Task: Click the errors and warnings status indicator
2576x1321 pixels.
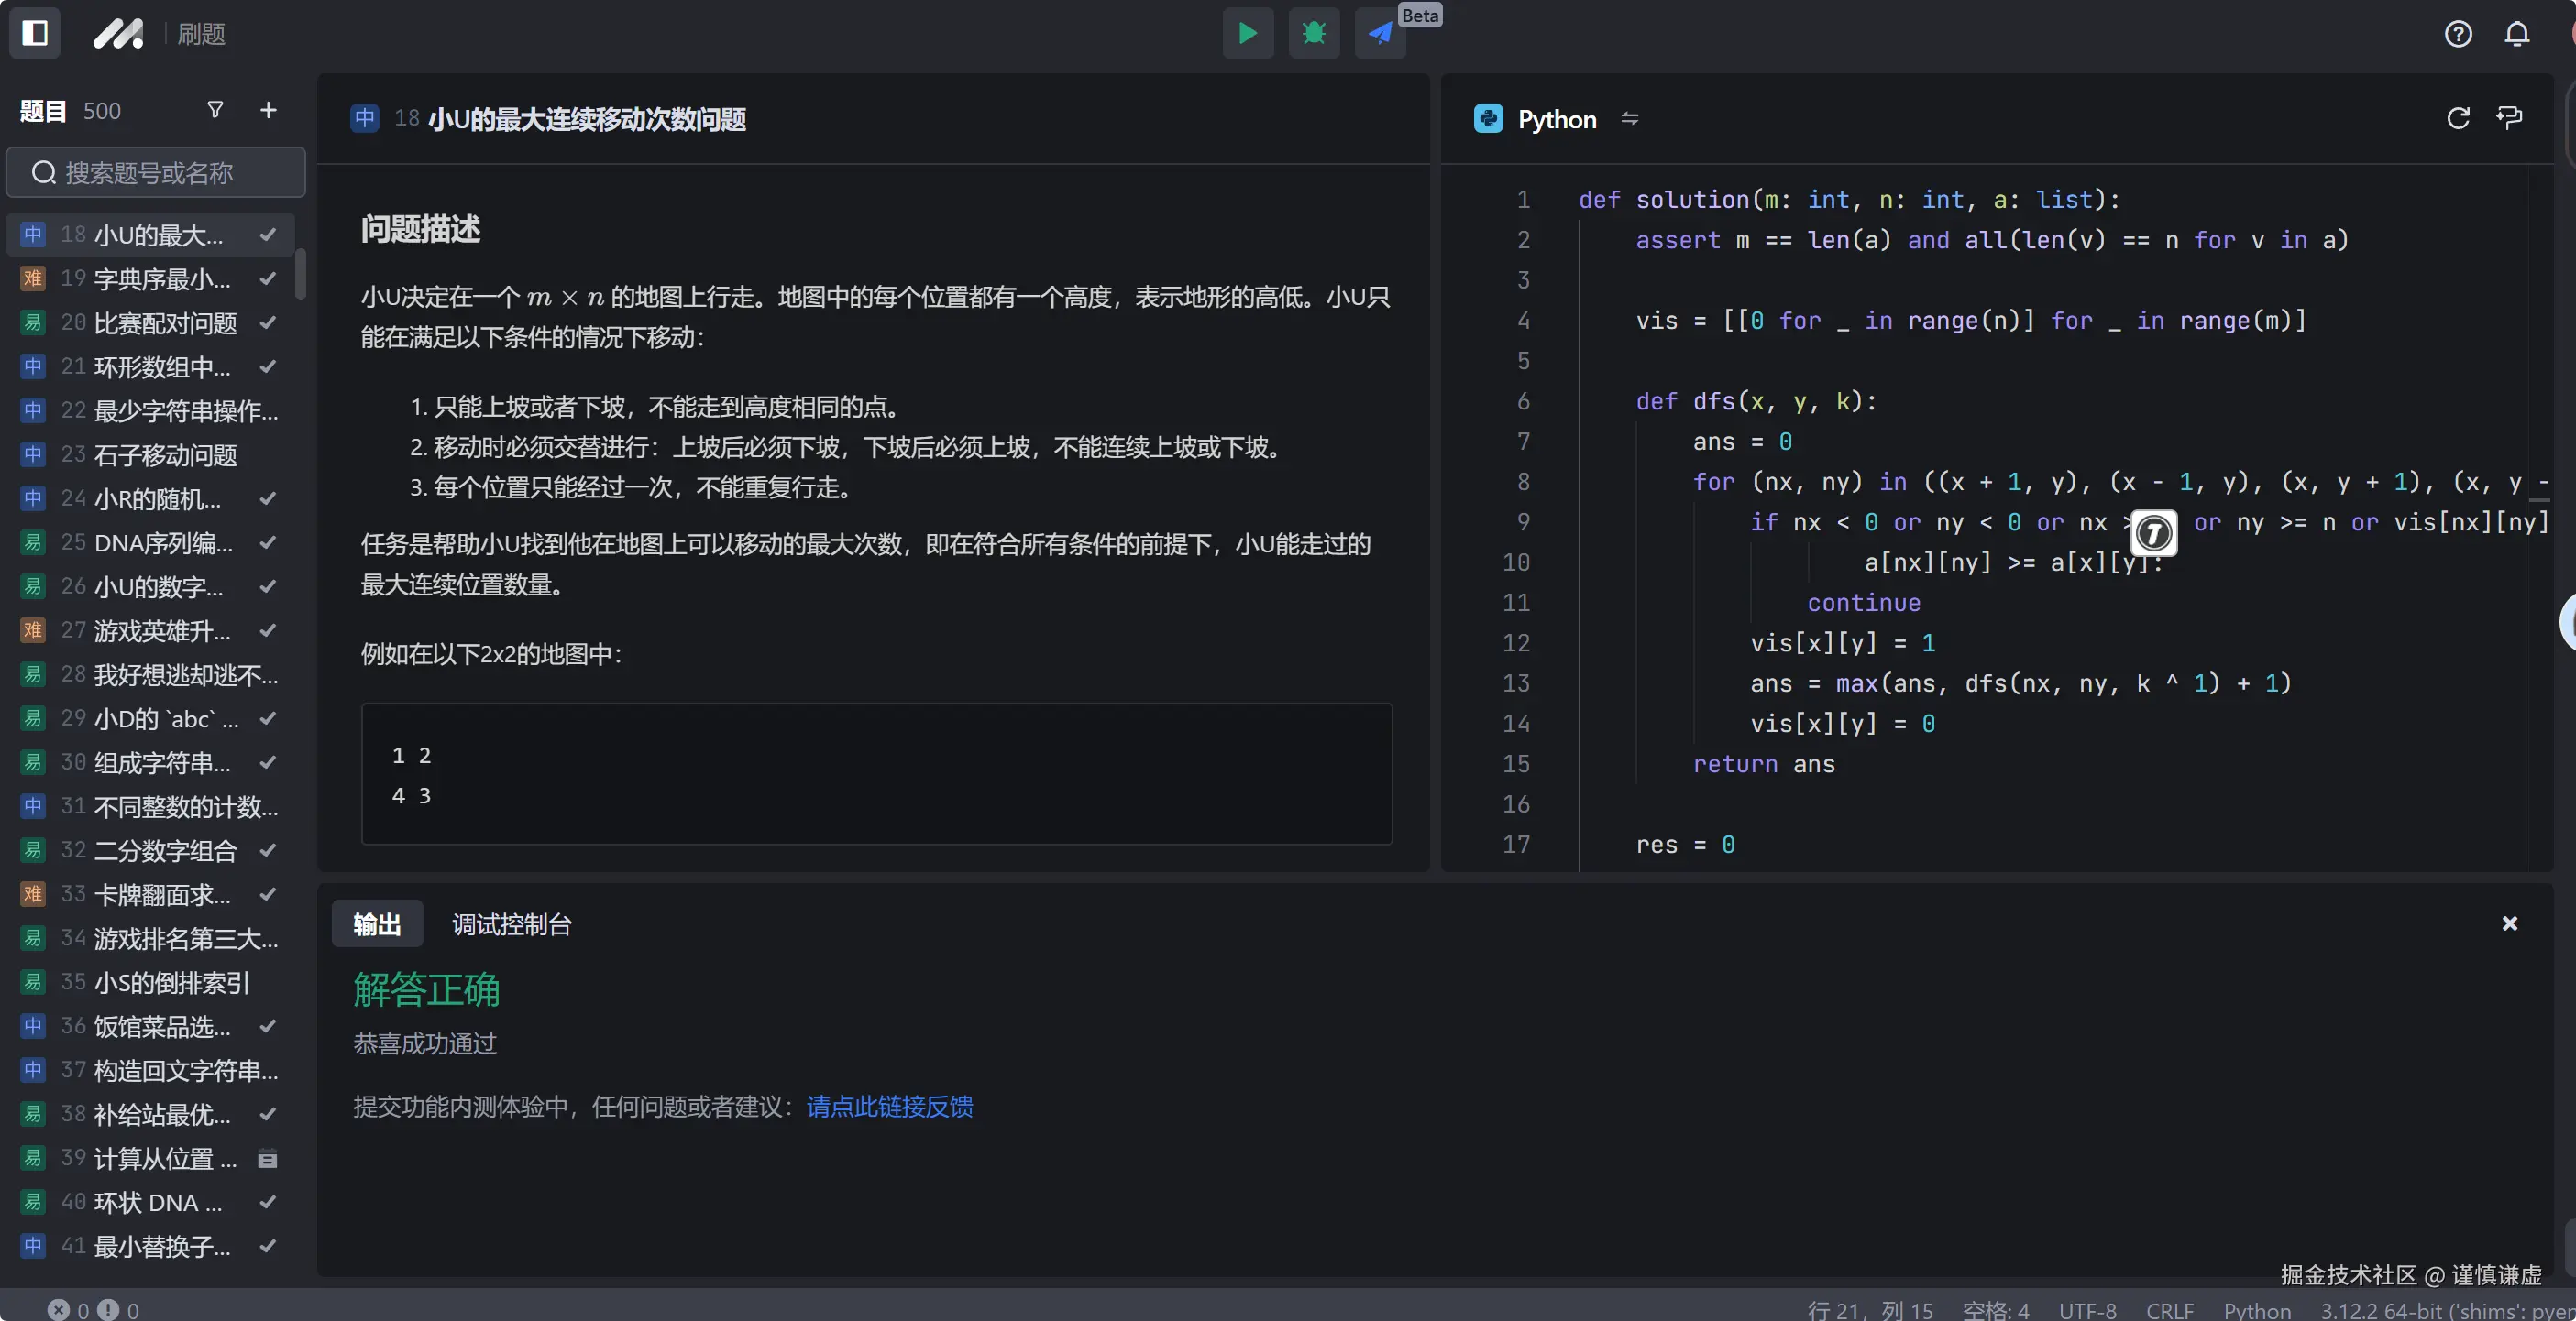Action: (x=93, y=1309)
